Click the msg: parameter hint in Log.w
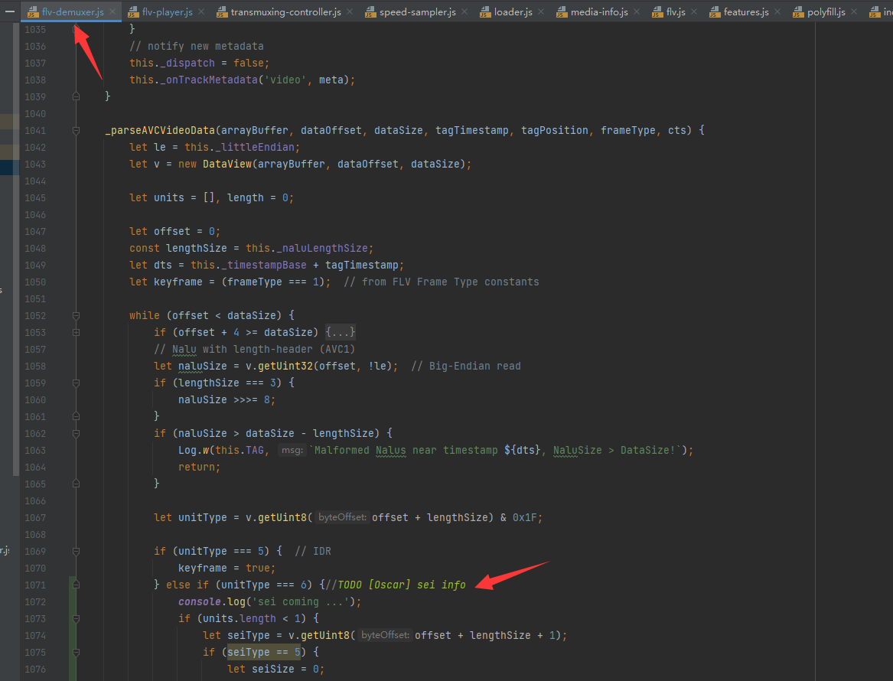Screen dimensions: 893x681 tap(292, 451)
